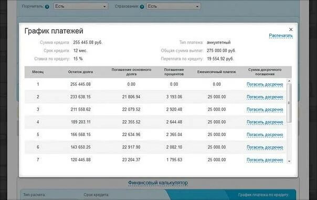Click the График платежей dialog title
Image resolution: width=317 pixels, height=200 pixels.
coord(54,31)
